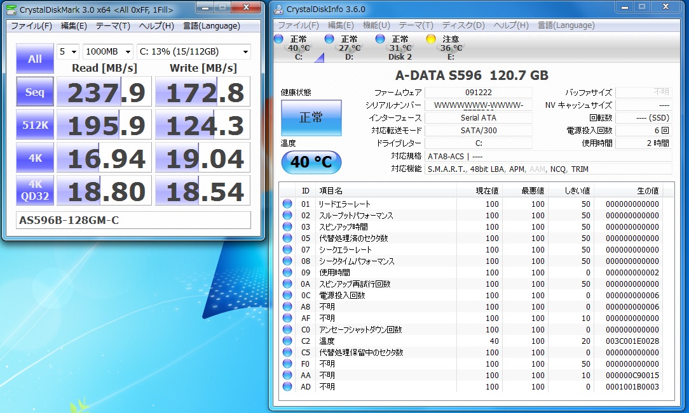The height and width of the screenshot is (413, 689).
Task: Select the C: drive status orb in CrystalDiskInfo
Action: (278, 39)
